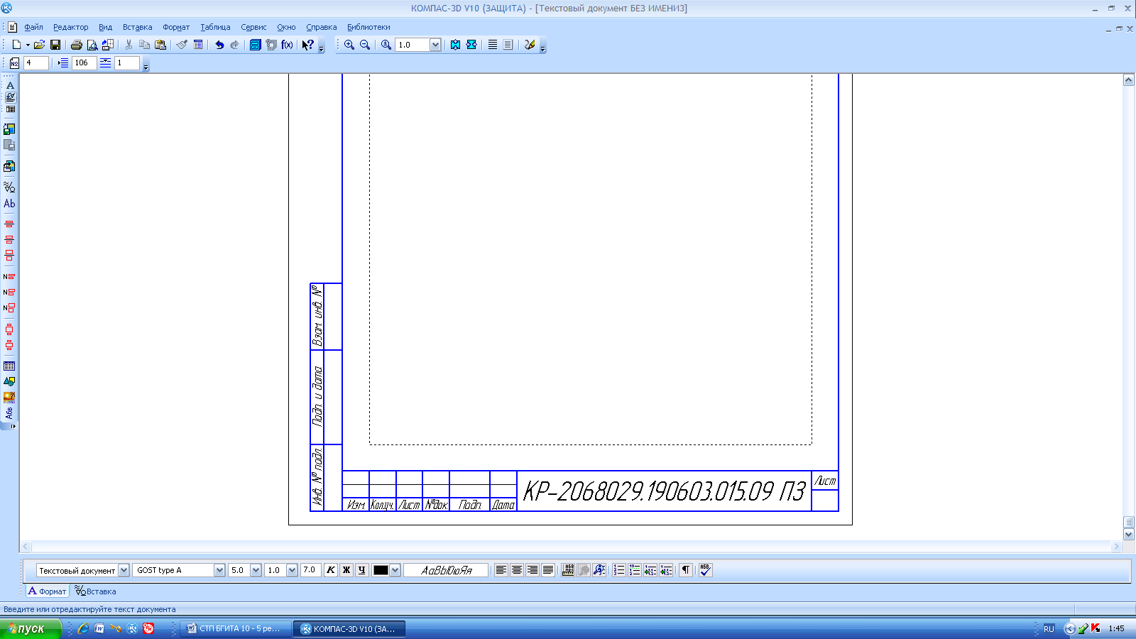
Task: Justify text across full width
Action: (x=548, y=570)
